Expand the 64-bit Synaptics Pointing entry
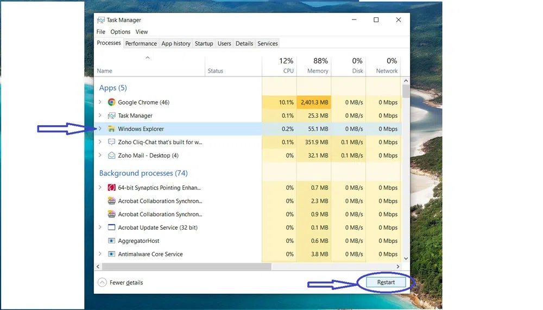The height and width of the screenshot is (310, 543). coord(100,188)
